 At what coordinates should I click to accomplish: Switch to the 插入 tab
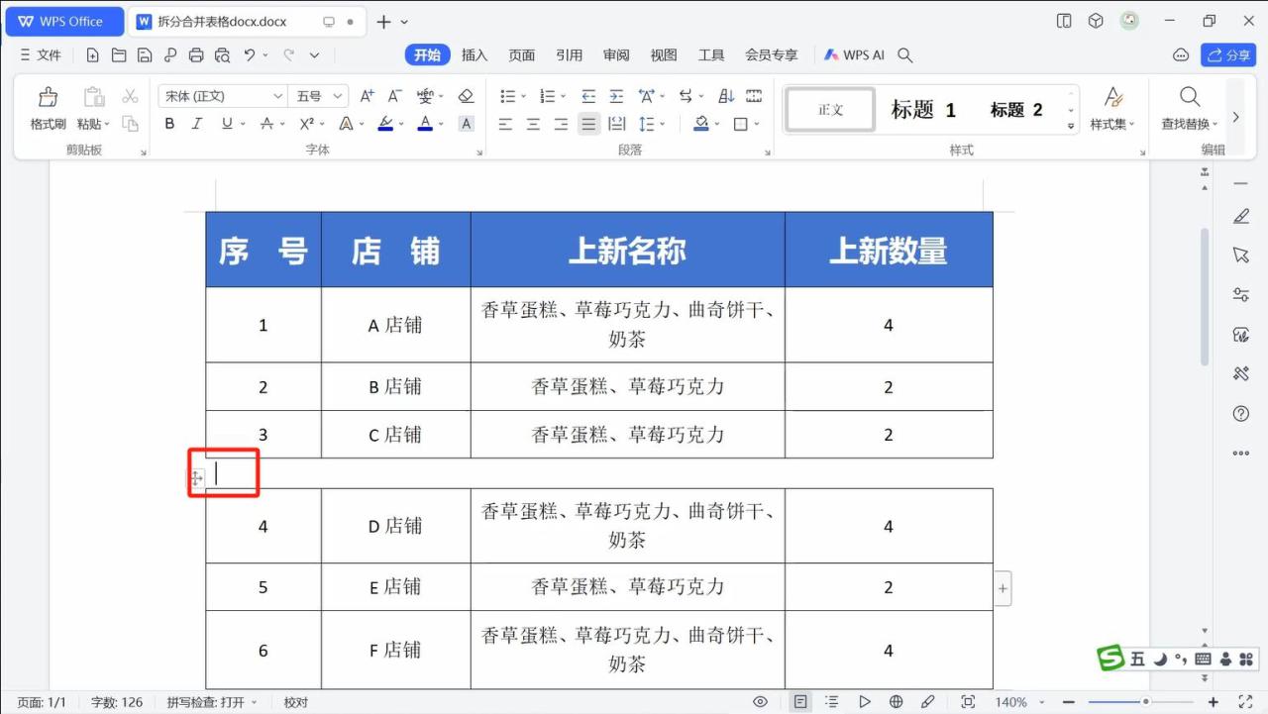(475, 55)
